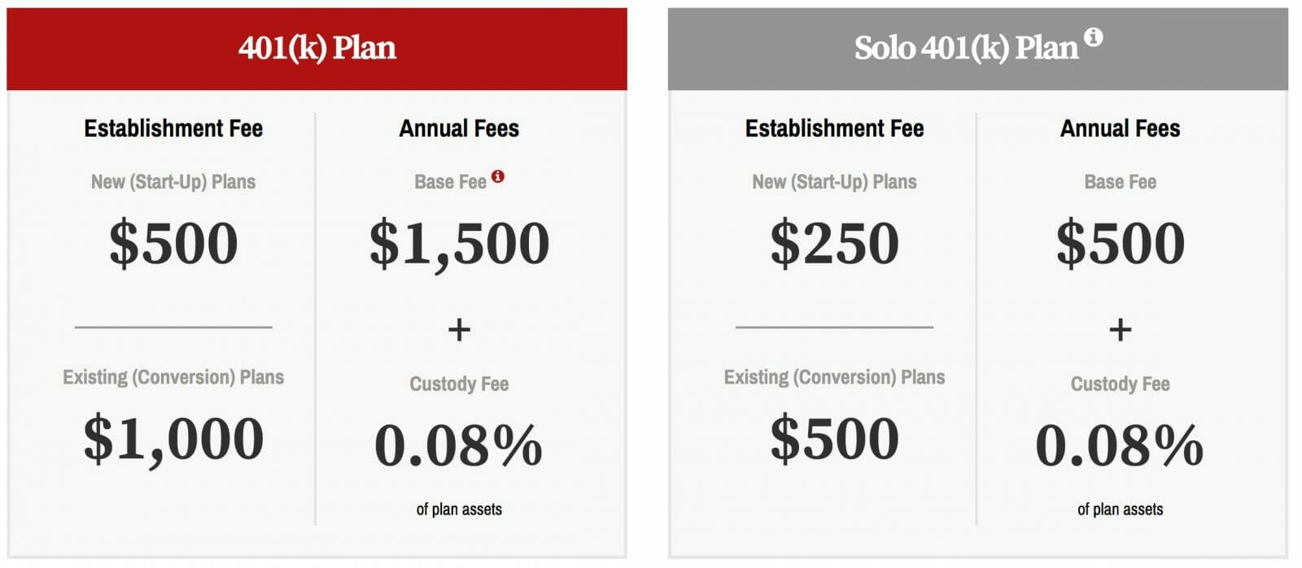This screenshot has width=1302, height=568.
Task: Click the $1,000 conversion plan fee
Action: coord(173,439)
